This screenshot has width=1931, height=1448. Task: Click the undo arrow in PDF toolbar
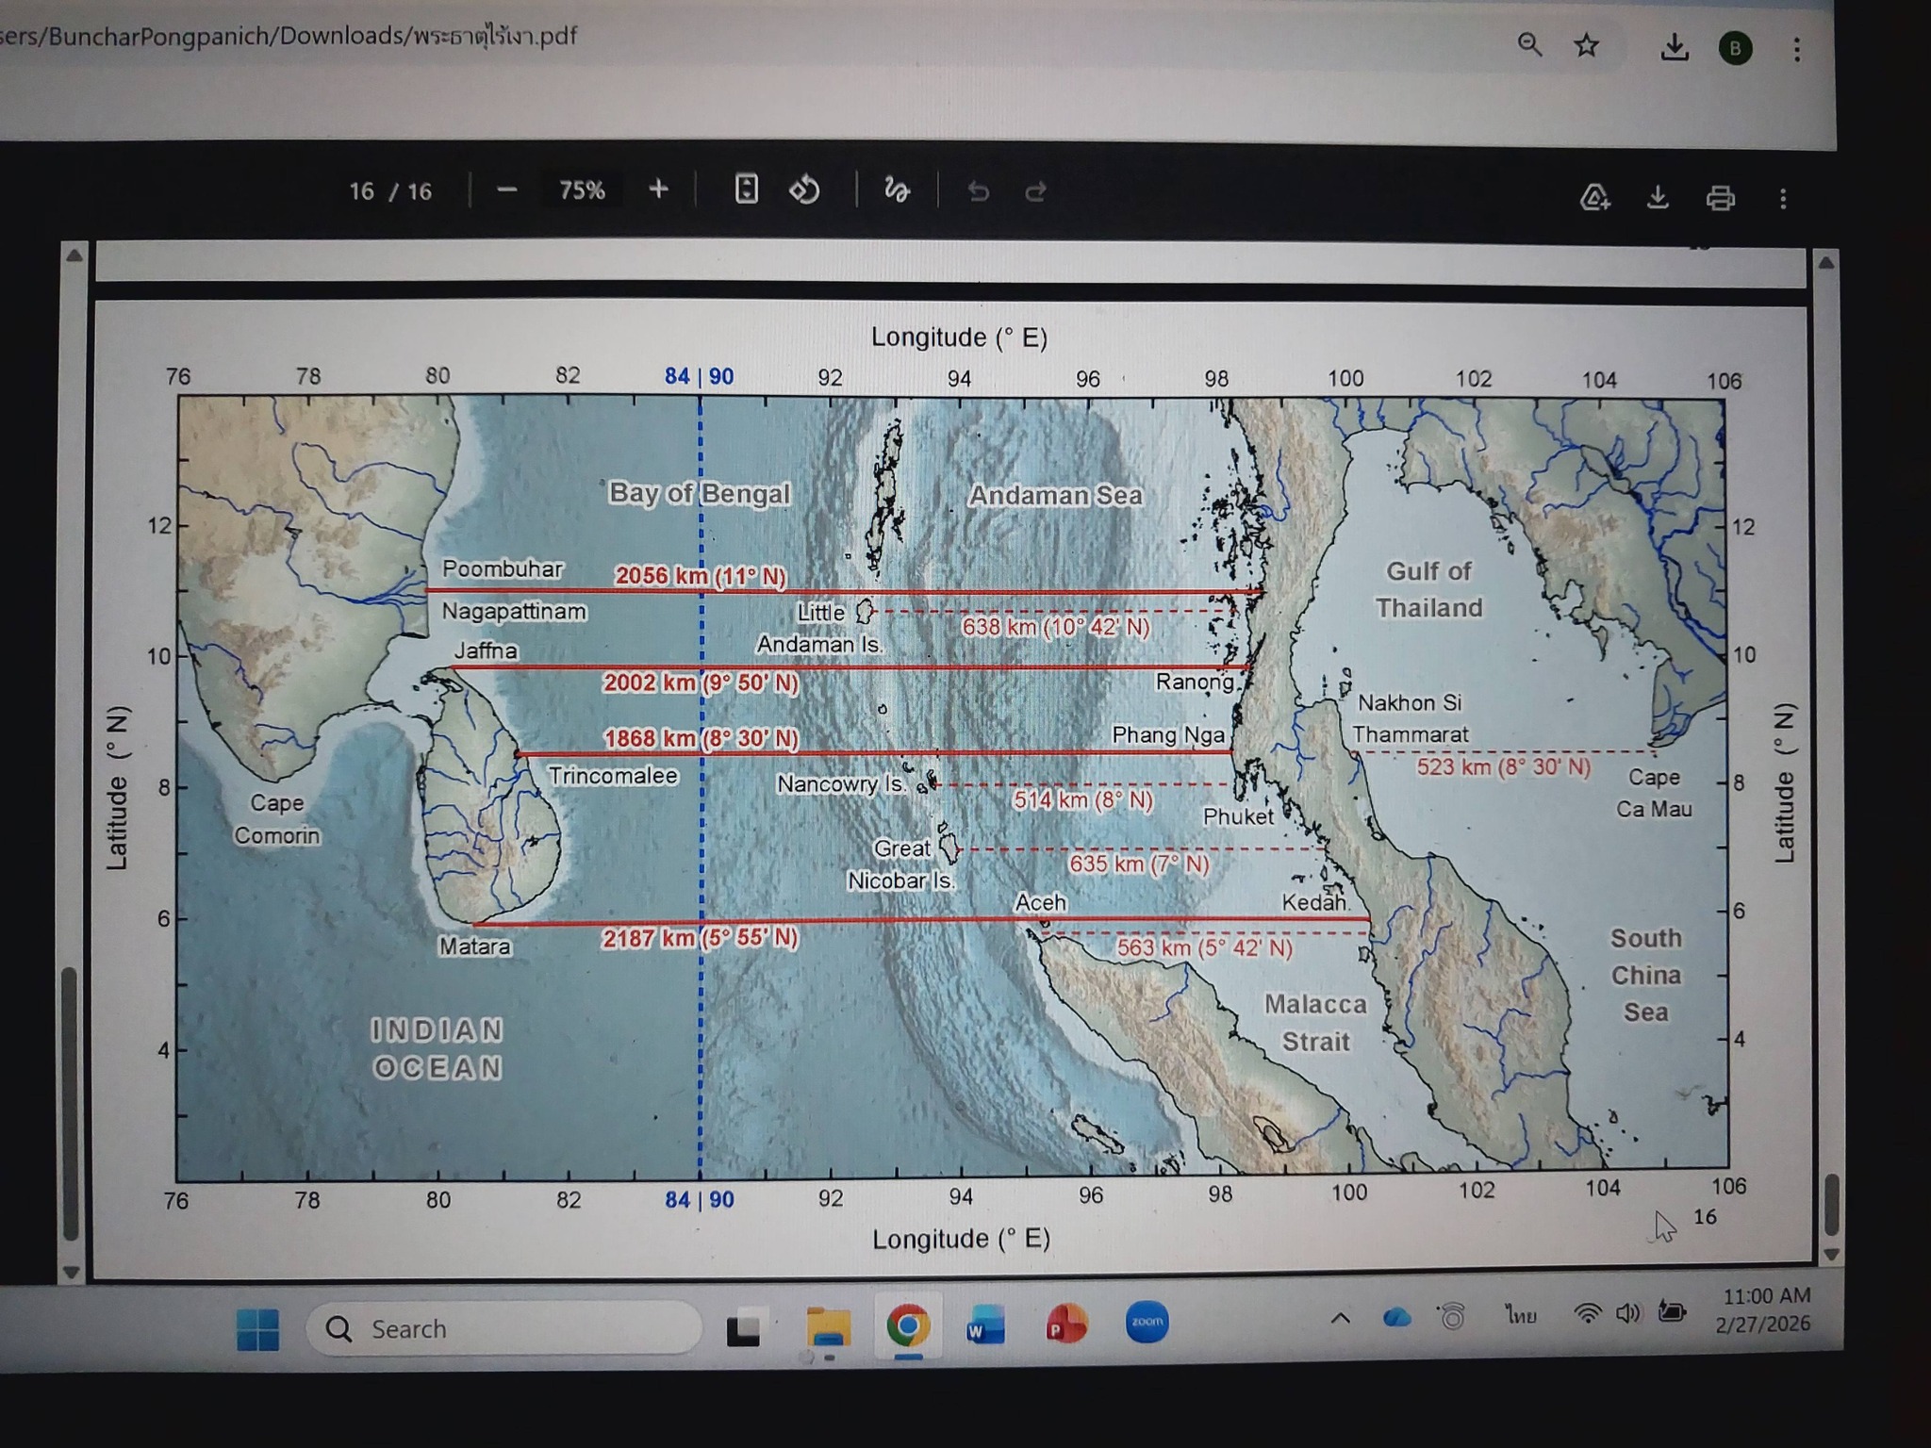[978, 192]
